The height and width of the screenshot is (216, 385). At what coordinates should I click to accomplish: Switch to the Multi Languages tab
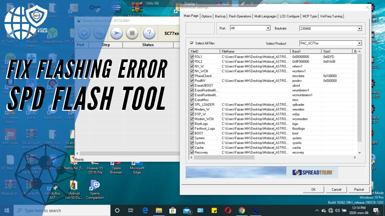point(266,16)
